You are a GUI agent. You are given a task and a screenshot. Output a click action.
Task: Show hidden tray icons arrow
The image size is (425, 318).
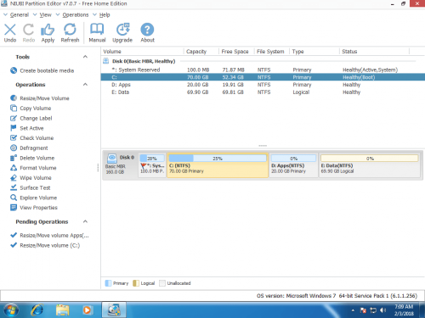353,310
